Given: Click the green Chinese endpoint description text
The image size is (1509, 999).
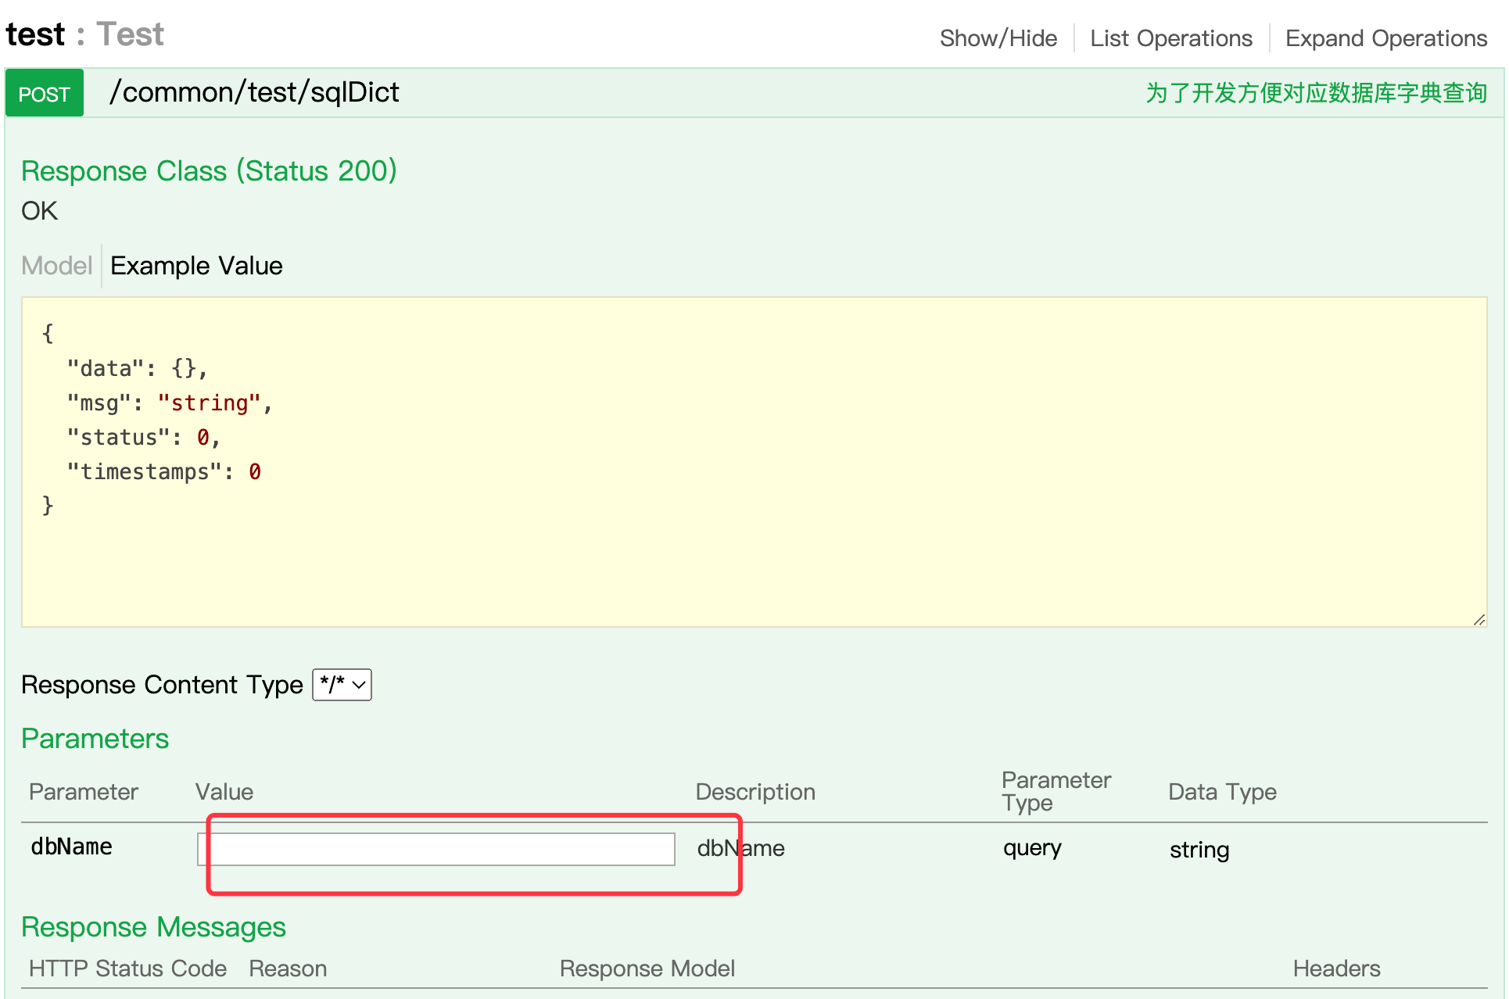Looking at the screenshot, I should click(1316, 93).
